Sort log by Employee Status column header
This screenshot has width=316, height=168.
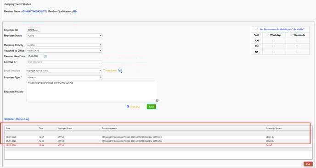coord(65,128)
